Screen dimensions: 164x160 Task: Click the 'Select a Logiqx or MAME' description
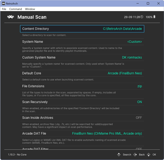[x=74, y=141]
